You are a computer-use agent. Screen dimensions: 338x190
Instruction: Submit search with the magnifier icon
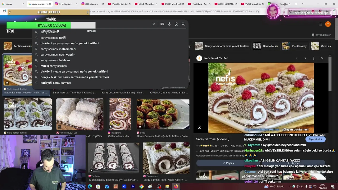[183, 24]
